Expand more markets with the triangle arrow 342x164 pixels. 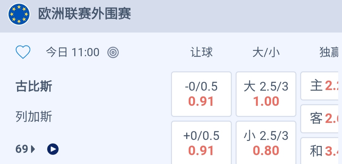click(x=33, y=149)
